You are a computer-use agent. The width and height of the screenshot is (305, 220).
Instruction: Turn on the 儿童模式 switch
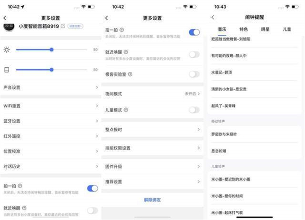pyautogui.click(x=194, y=110)
